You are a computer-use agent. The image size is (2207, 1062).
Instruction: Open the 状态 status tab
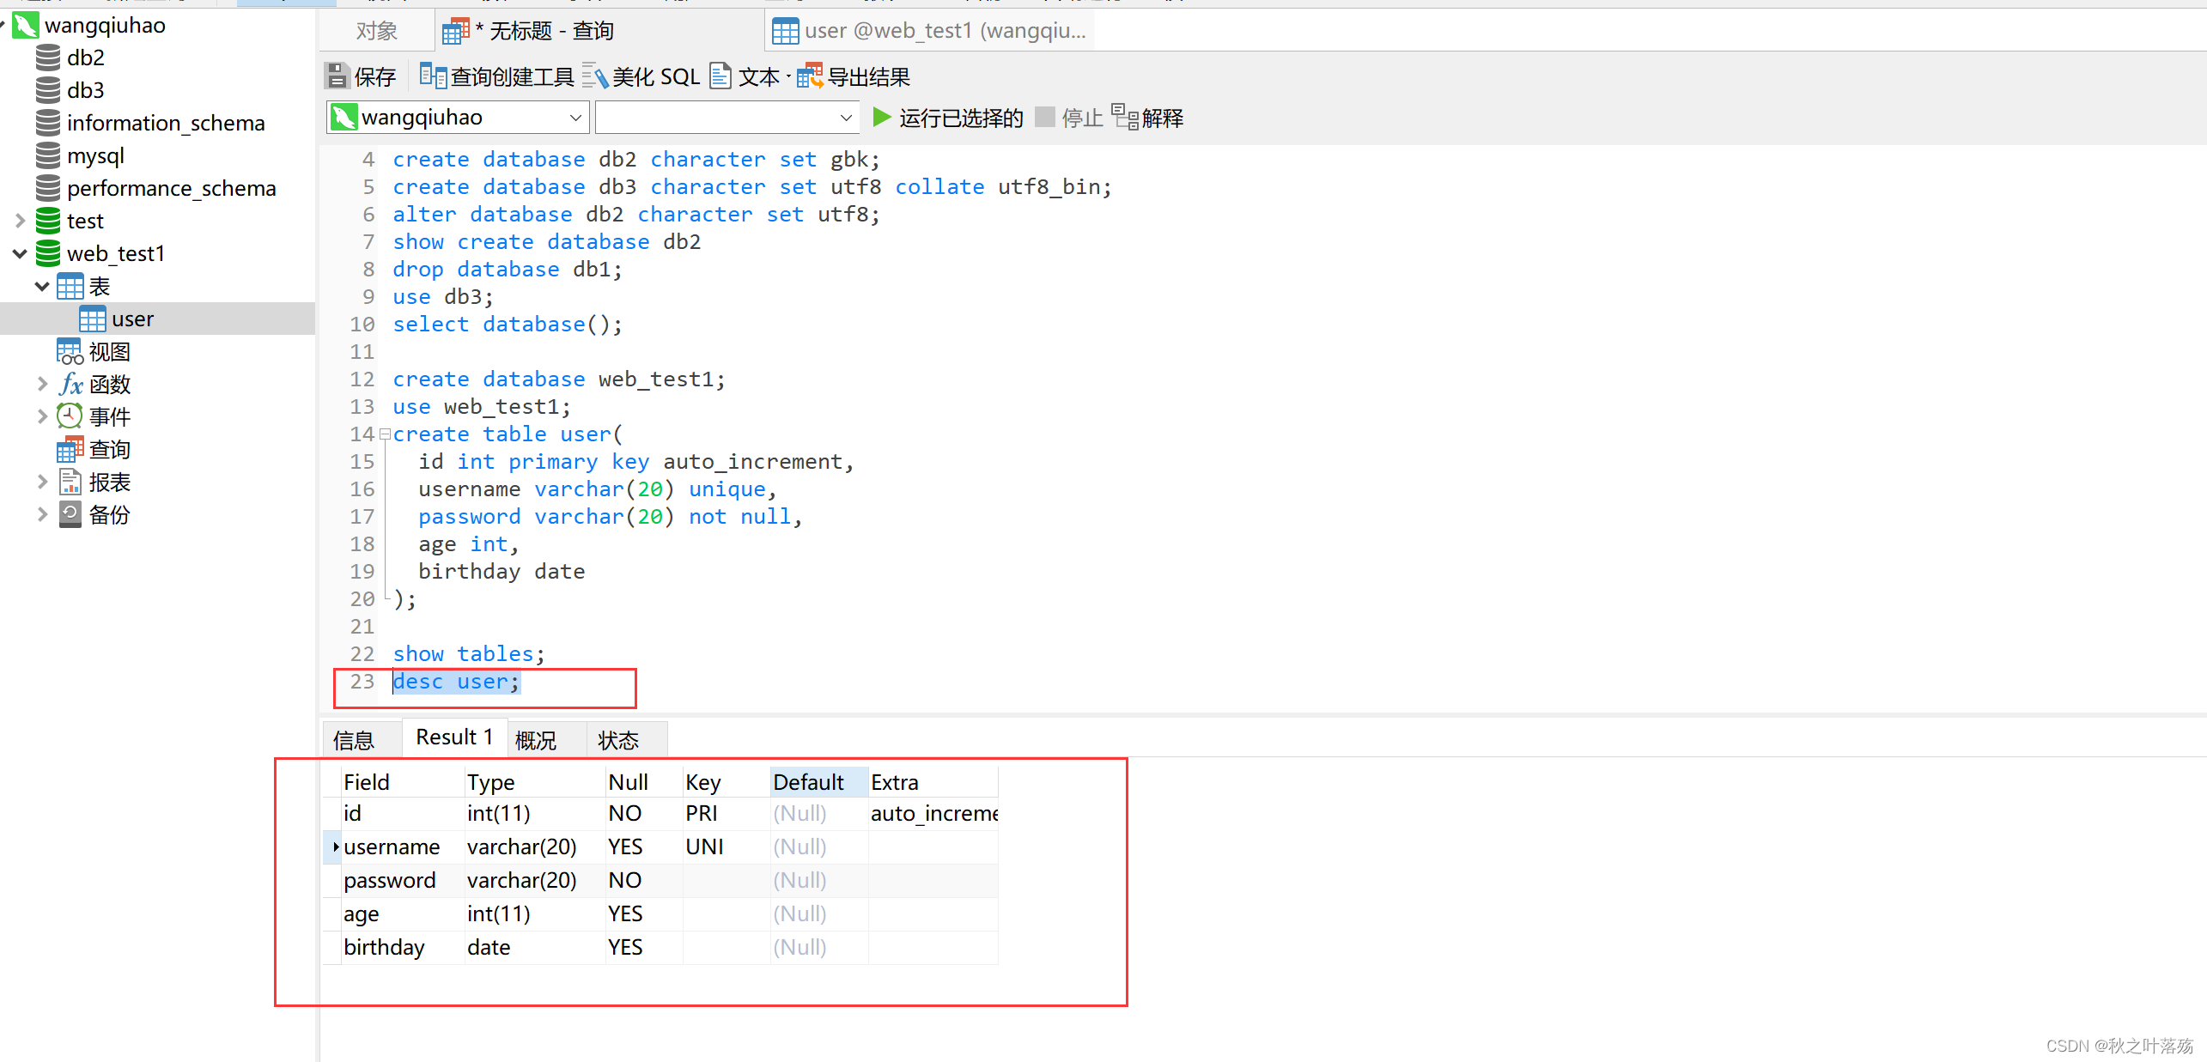click(626, 739)
